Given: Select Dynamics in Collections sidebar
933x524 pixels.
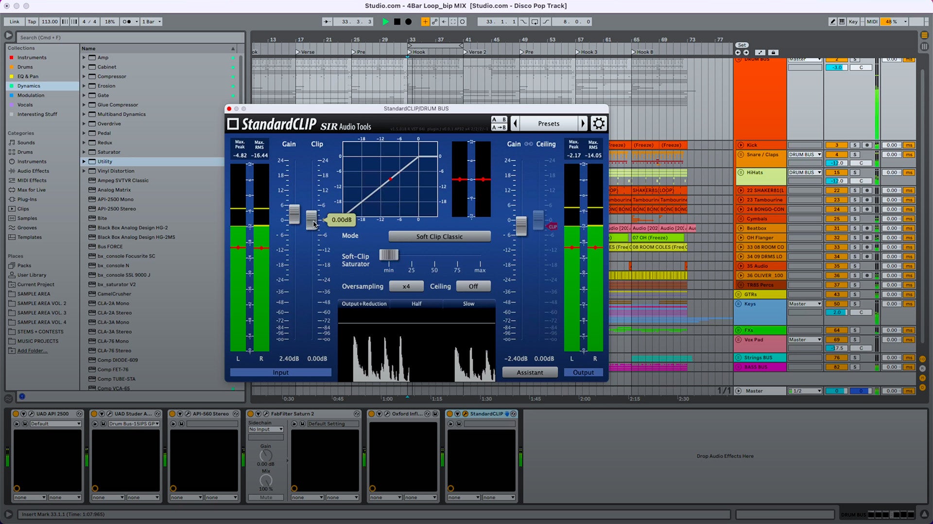Looking at the screenshot, I should point(29,86).
